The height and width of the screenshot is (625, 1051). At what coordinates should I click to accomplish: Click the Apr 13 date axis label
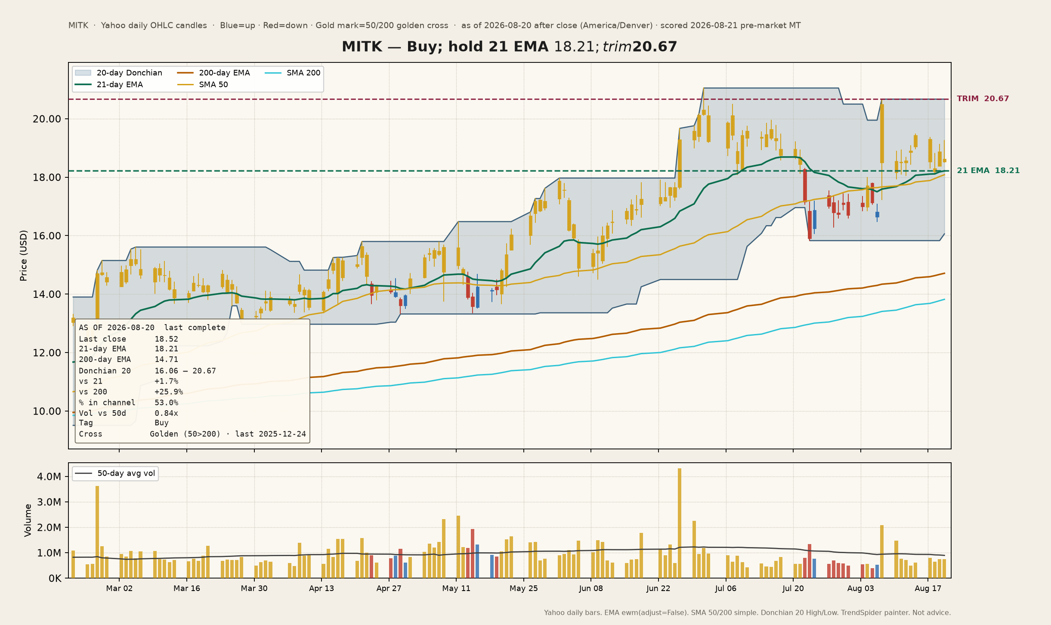click(321, 588)
